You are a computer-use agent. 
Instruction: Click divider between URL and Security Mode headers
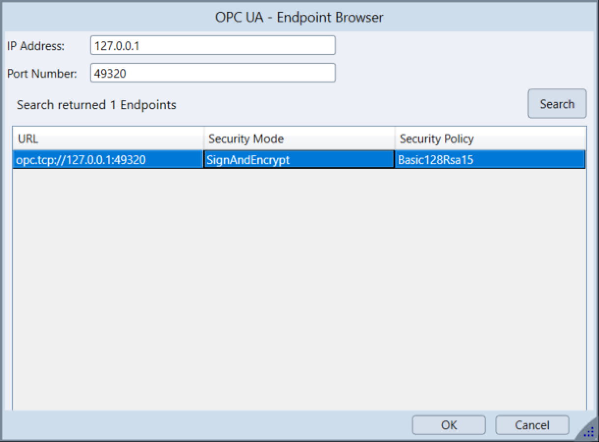(x=204, y=139)
